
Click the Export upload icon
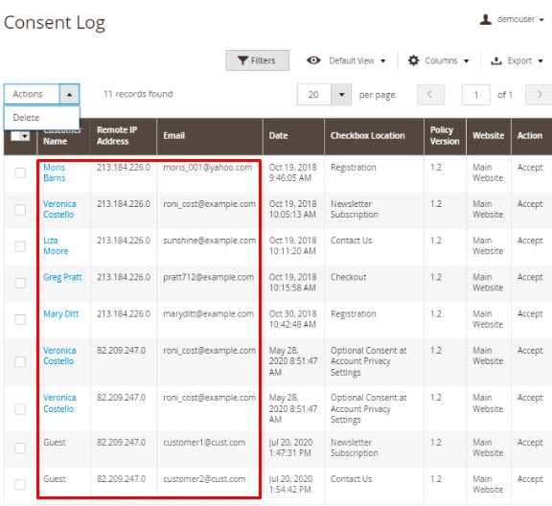coord(496,61)
